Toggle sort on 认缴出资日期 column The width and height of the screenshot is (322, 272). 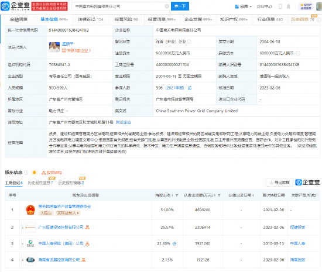[x=253, y=195]
